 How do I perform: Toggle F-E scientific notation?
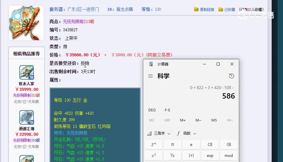(167, 110)
